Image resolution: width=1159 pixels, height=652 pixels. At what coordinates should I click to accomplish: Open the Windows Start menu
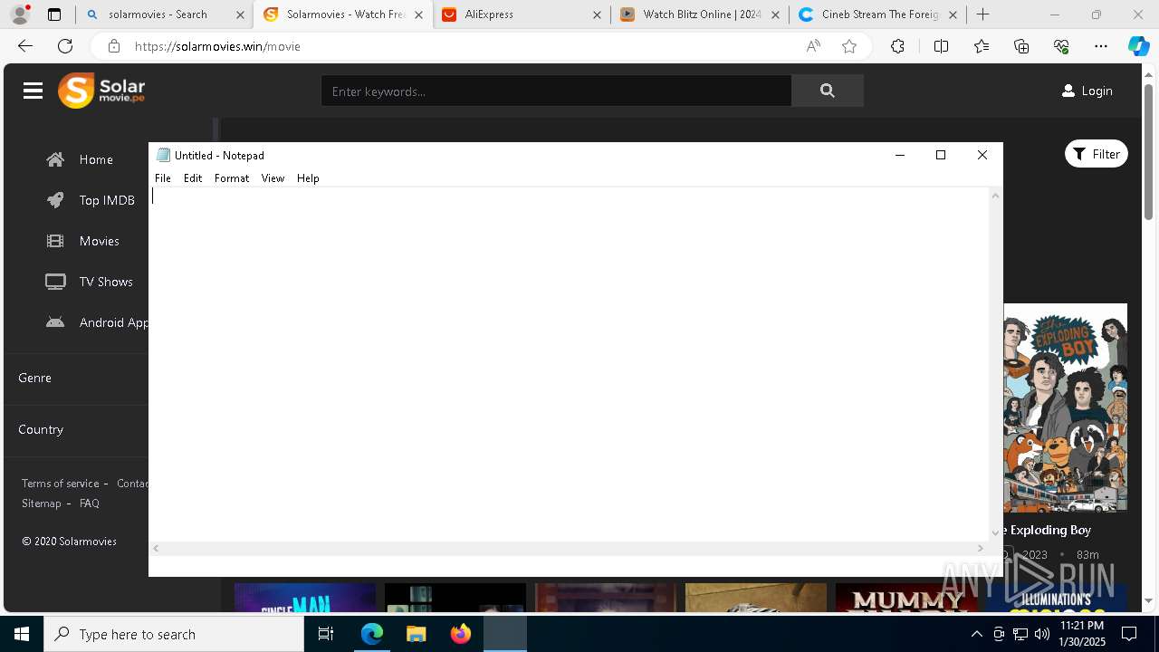click(x=22, y=634)
